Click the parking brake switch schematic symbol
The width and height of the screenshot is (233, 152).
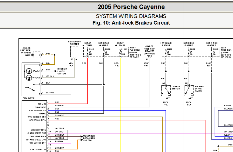tap(189, 91)
